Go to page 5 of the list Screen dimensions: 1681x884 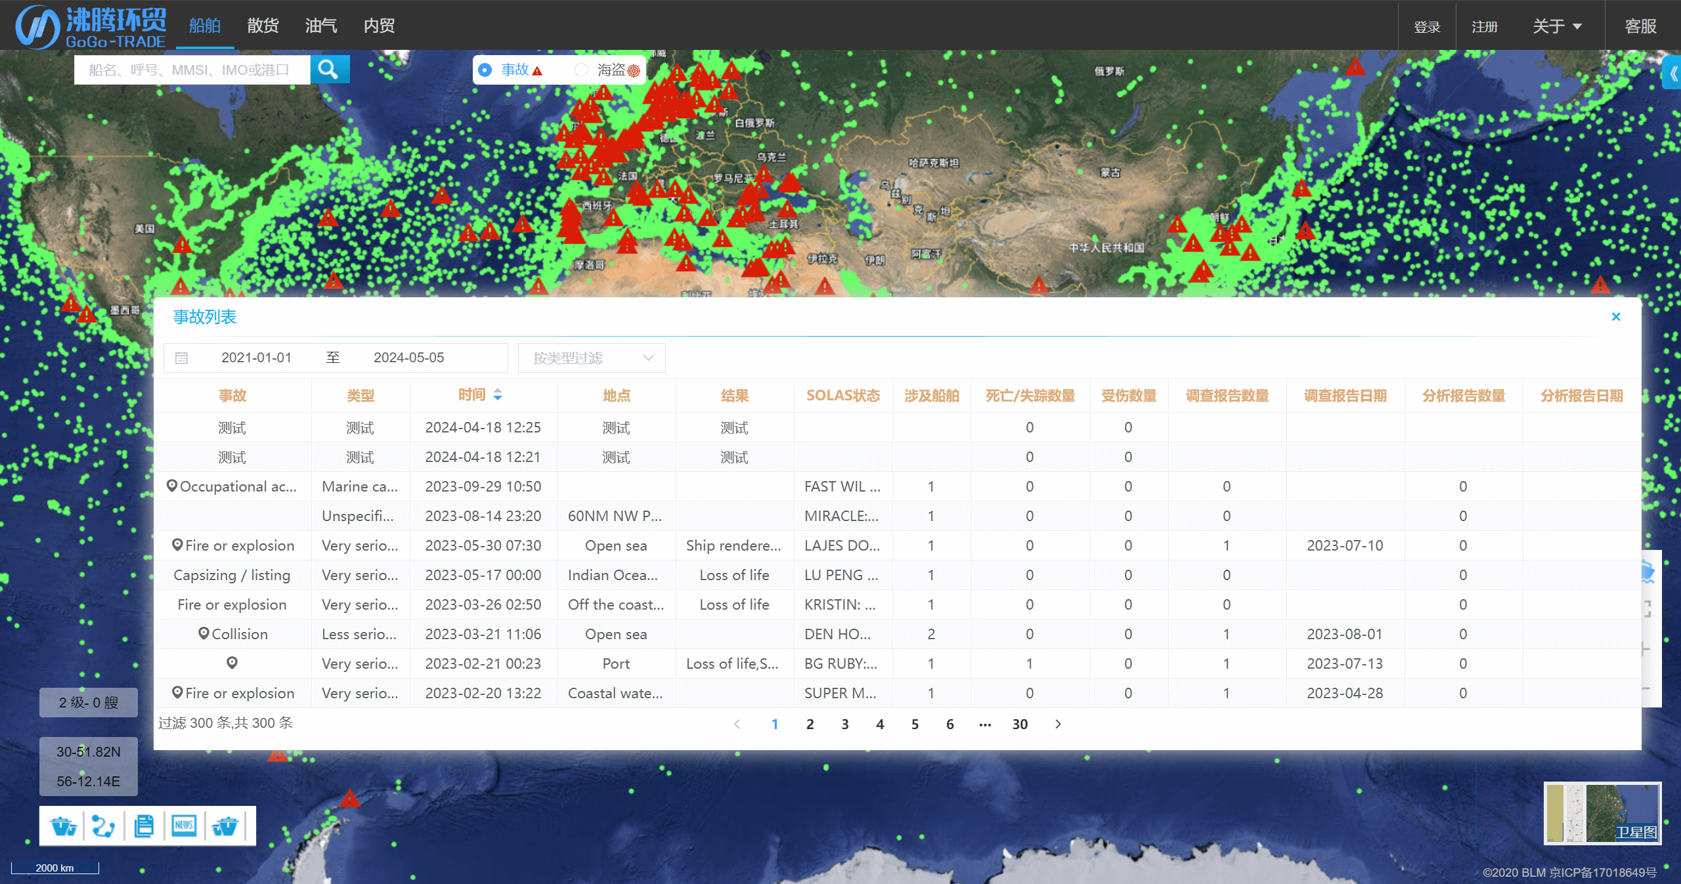coord(915,724)
